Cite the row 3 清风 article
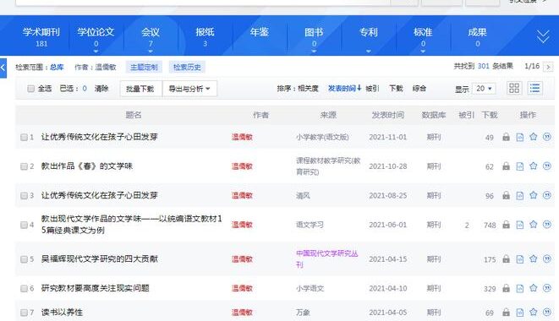The image size is (559, 321). click(x=547, y=195)
